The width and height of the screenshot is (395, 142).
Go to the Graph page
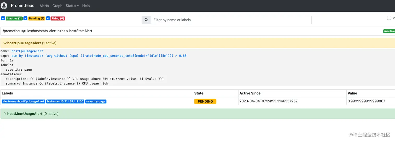tap(57, 6)
